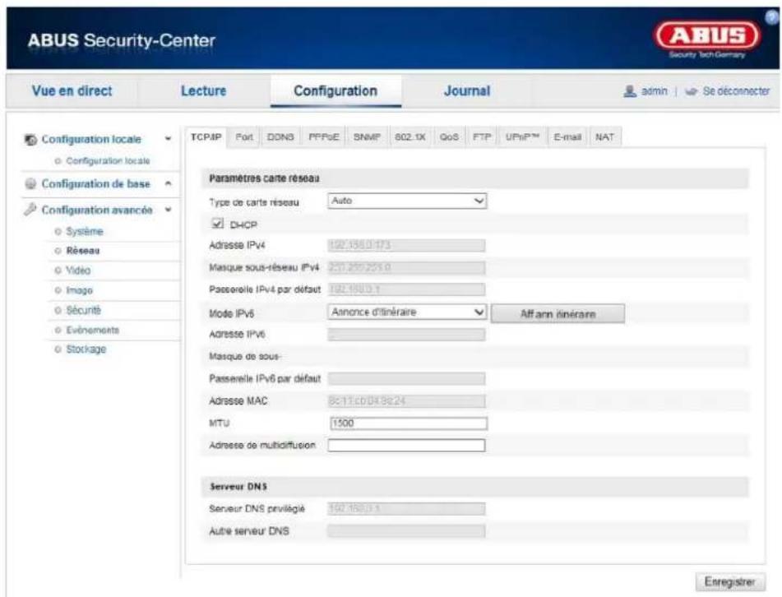
Task: Switch to the QoS tab
Action: point(449,137)
